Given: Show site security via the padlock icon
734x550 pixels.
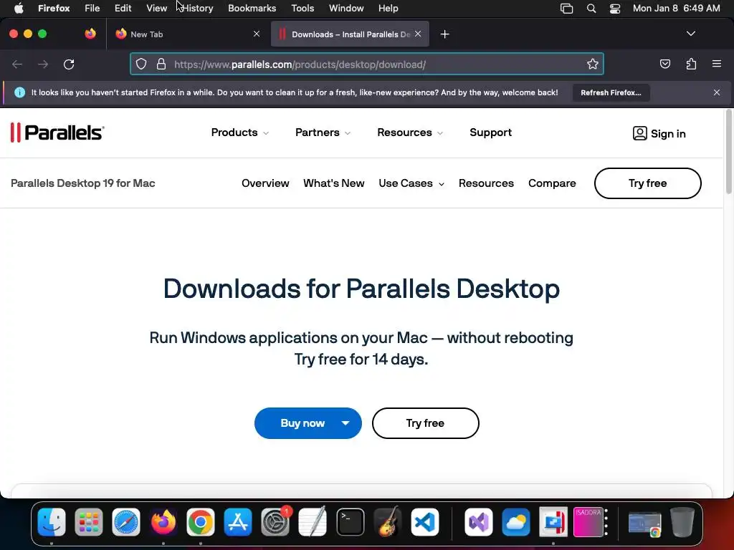Looking at the screenshot, I should [161, 64].
